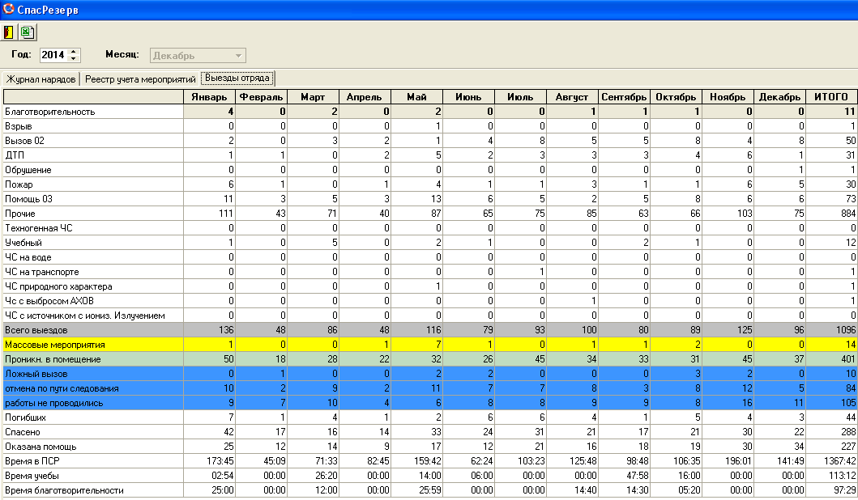
Task: Click the year field showing 2014
Action: coord(53,56)
